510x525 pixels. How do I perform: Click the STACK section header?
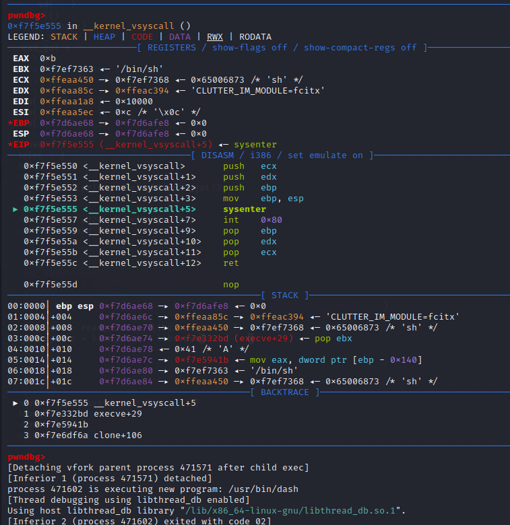(x=285, y=295)
